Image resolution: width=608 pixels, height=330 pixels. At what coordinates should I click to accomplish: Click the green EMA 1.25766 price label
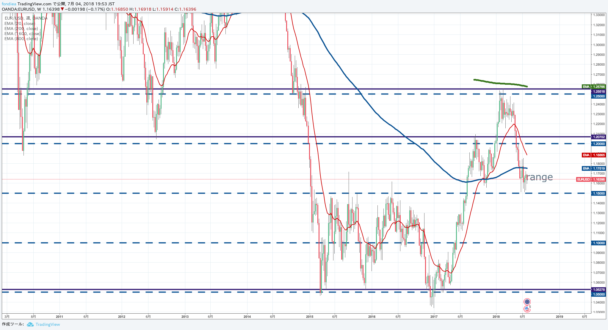[x=594, y=87]
